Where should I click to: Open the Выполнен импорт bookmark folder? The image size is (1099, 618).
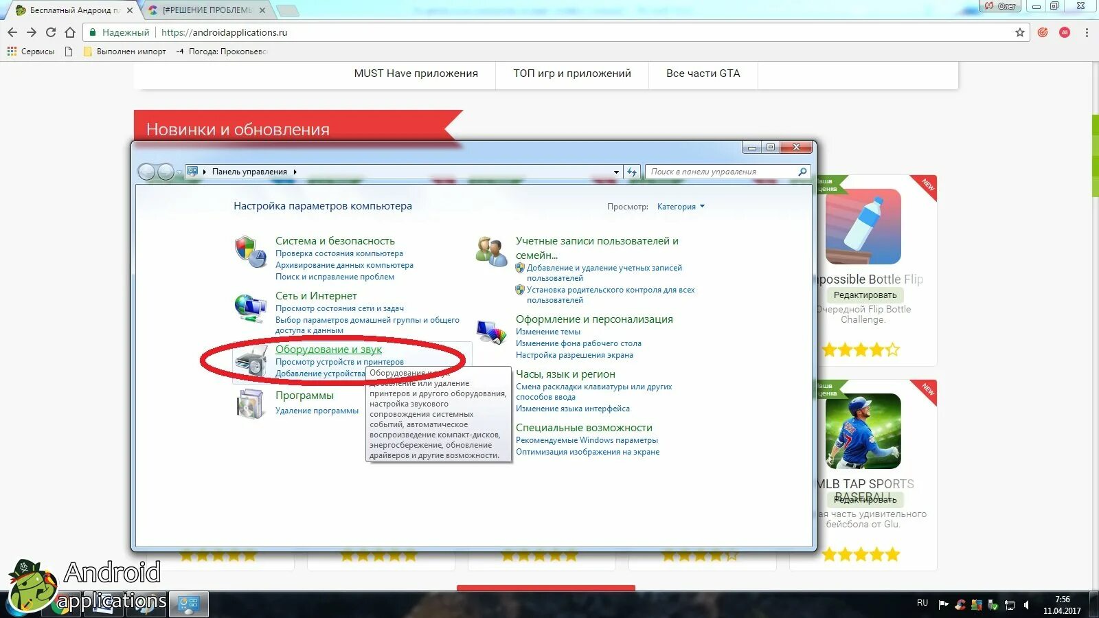(124, 51)
